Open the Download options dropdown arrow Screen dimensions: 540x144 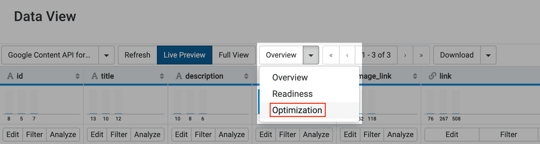(488, 55)
